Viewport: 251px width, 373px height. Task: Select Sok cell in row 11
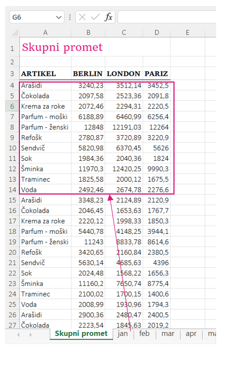point(45,159)
